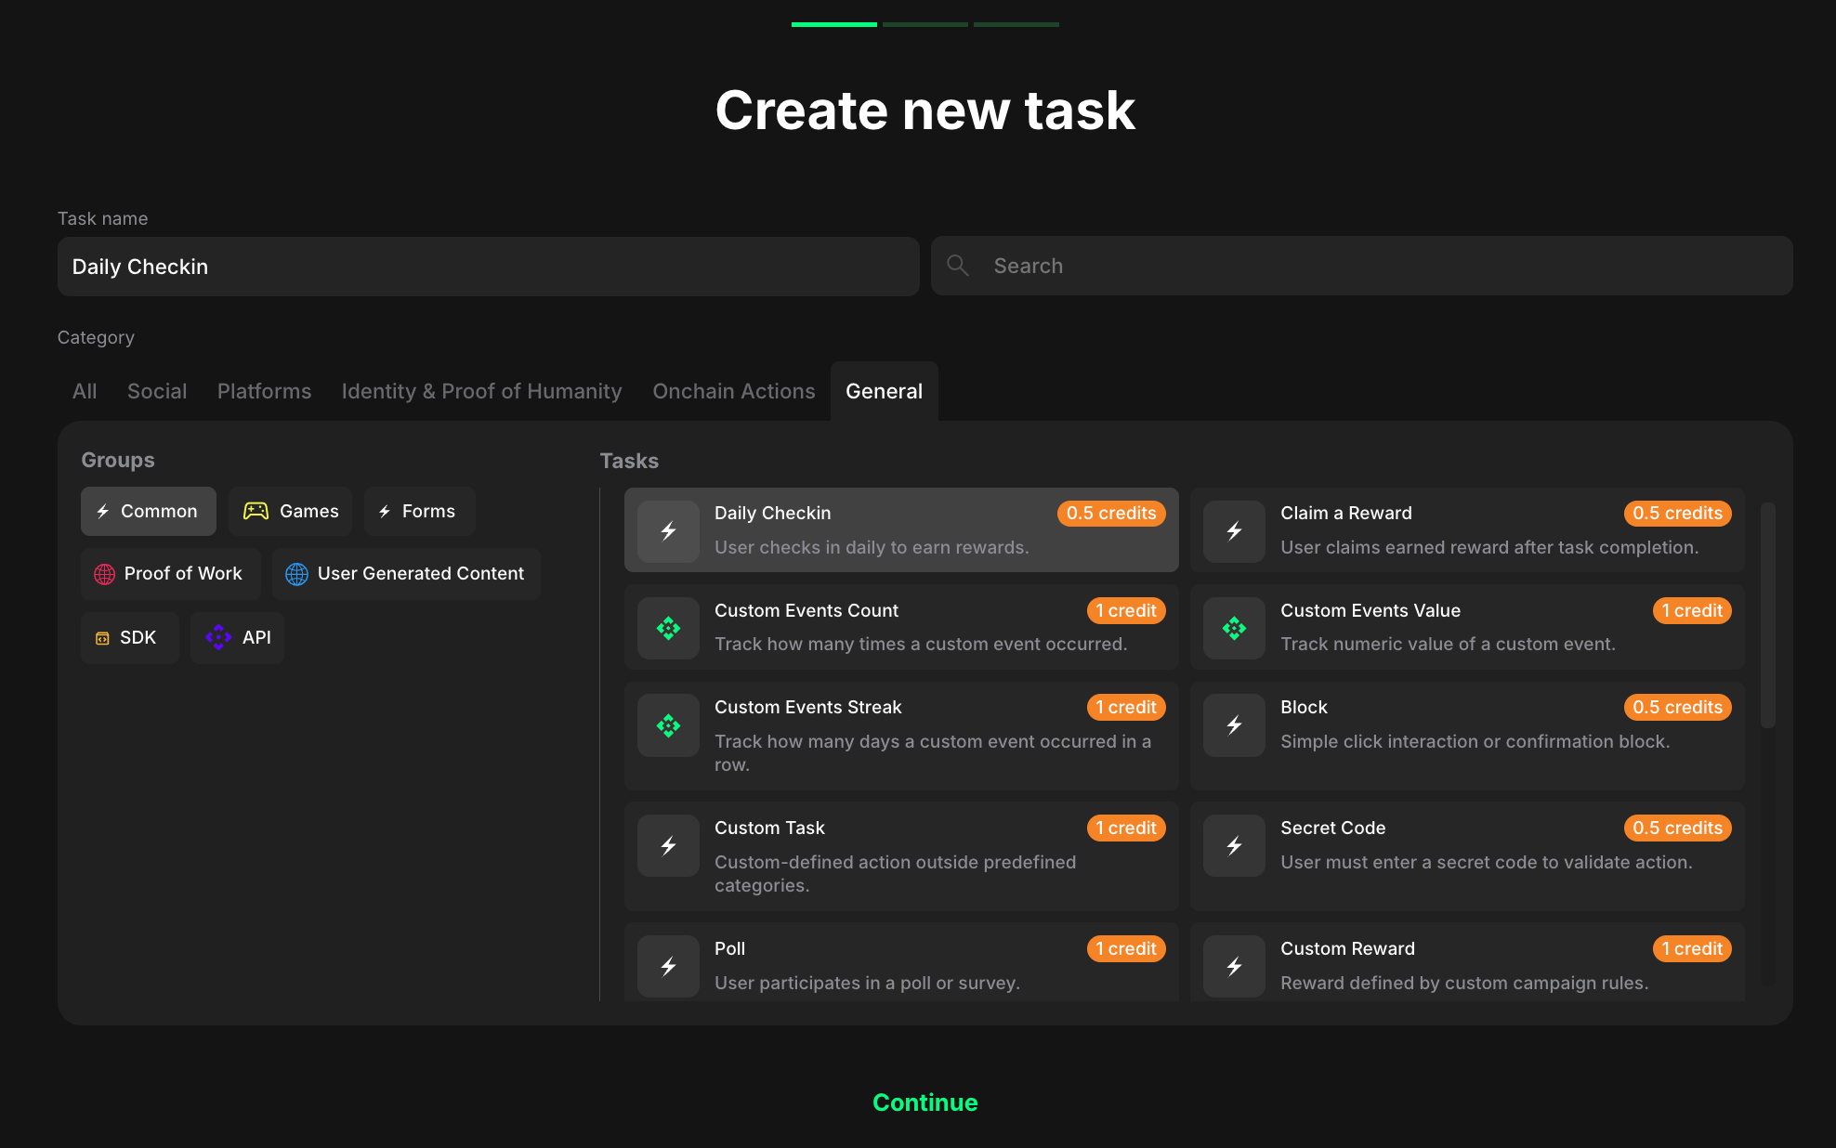Image resolution: width=1836 pixels, height=1148 pixels.
Task: Click the Task name input field
Action: pos(488,267)
